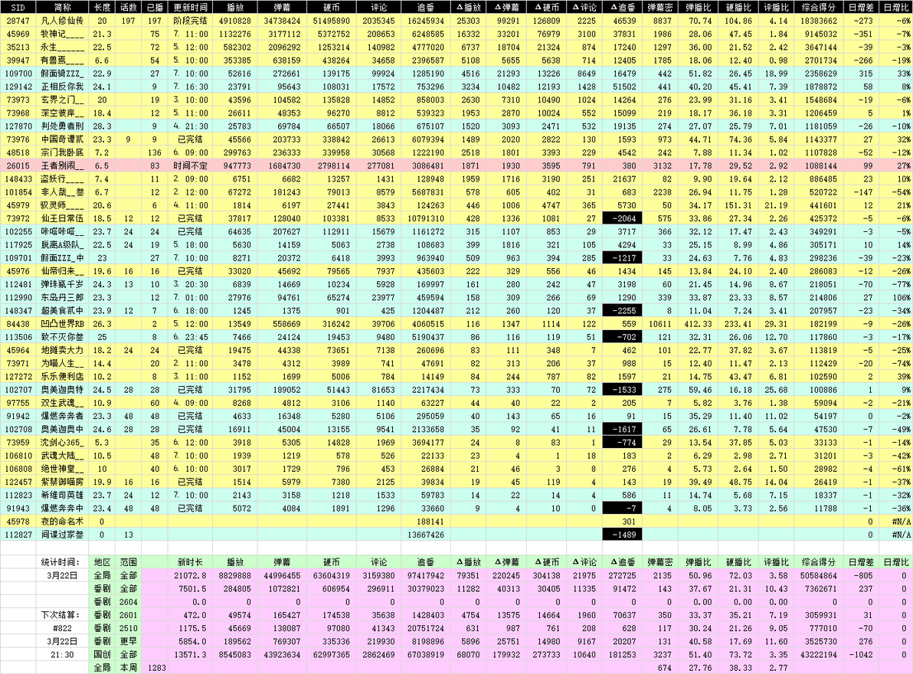This screenshot has width=913, height=674.
Task: Select the 范围 summary header
Action: coord(129,562)
